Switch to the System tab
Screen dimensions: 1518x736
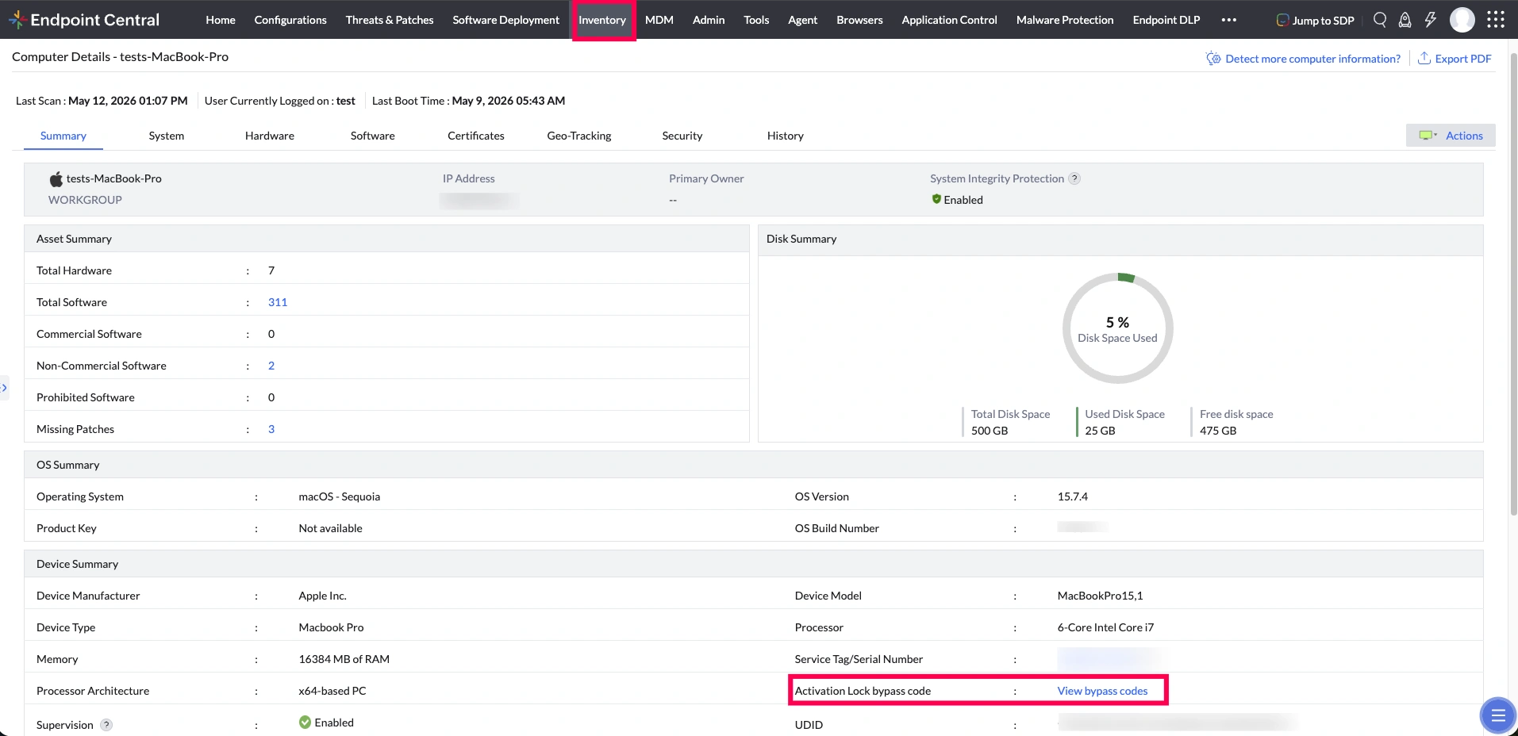(x=167, y=136)
